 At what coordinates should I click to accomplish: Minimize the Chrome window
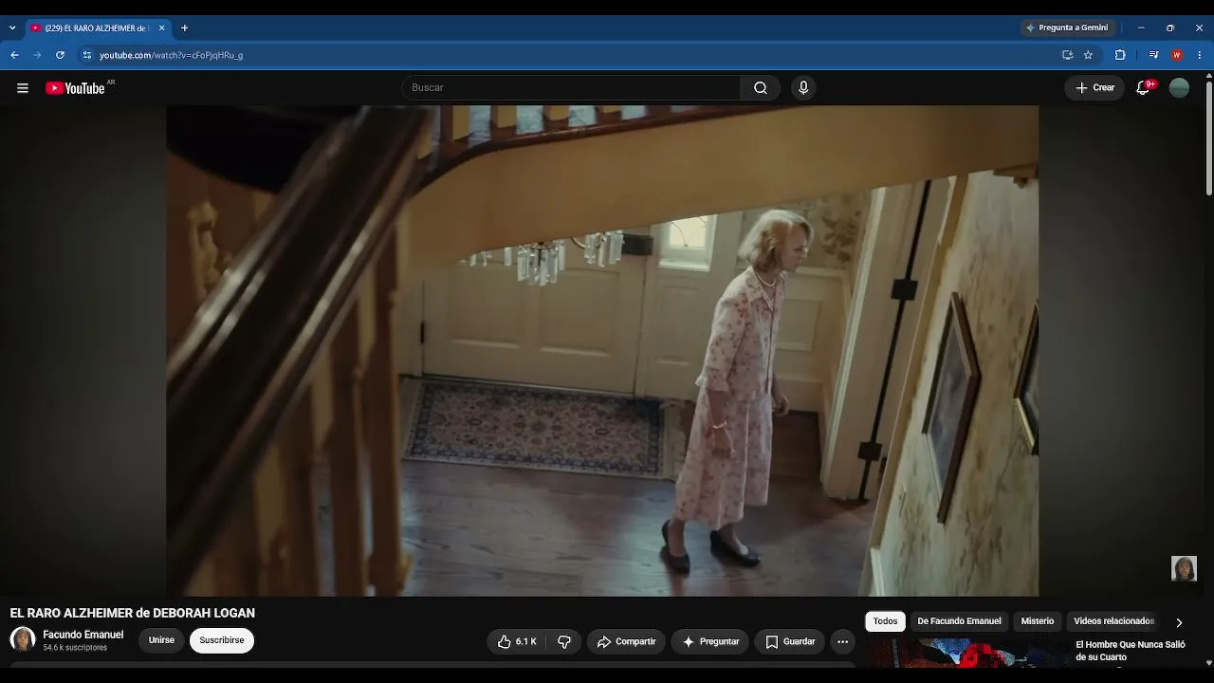[x=1141, y=28]
